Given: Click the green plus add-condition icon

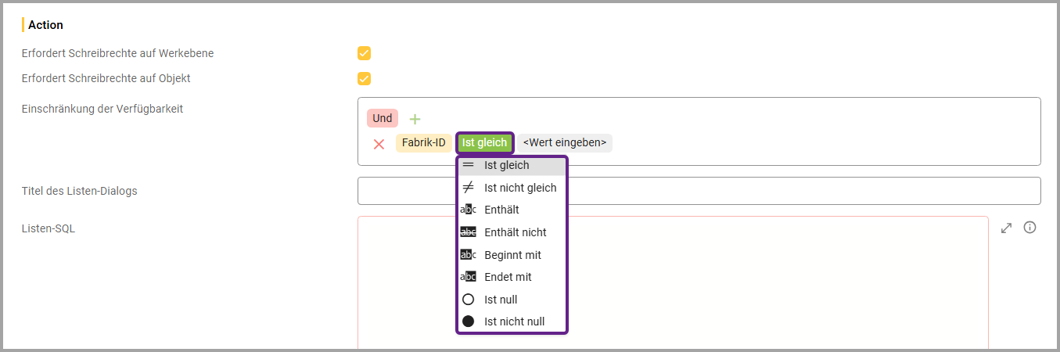Looking at the screenshot, I should [415, 119].
